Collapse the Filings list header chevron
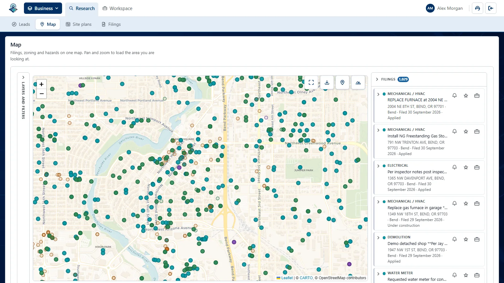The width and height of the screenshot is (504, 283). (x=377, y=79)
